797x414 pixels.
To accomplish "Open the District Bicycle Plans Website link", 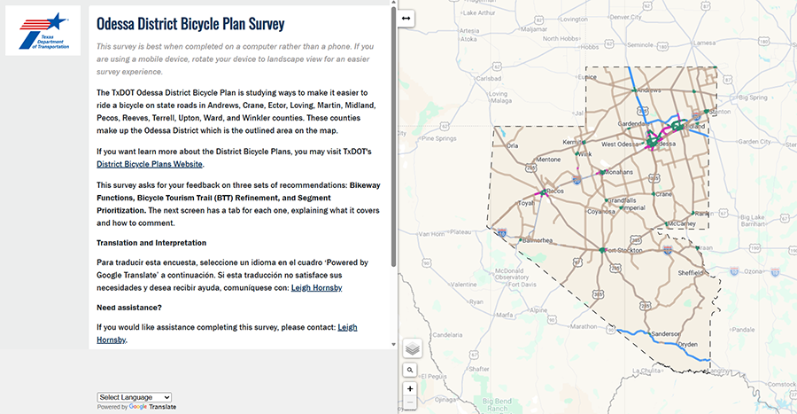I will (150, 164).
